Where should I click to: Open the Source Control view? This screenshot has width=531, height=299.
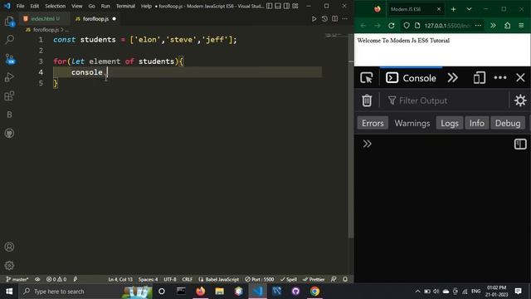coord(9,59)
